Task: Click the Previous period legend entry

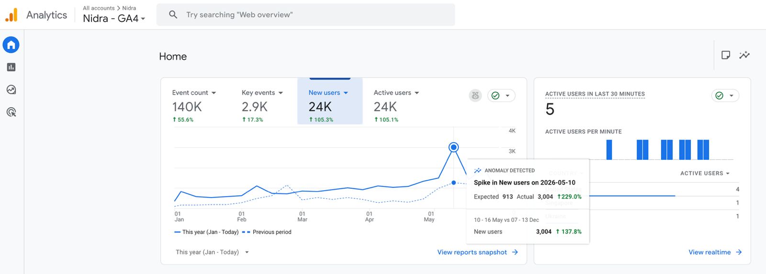Action: point(267,232)
